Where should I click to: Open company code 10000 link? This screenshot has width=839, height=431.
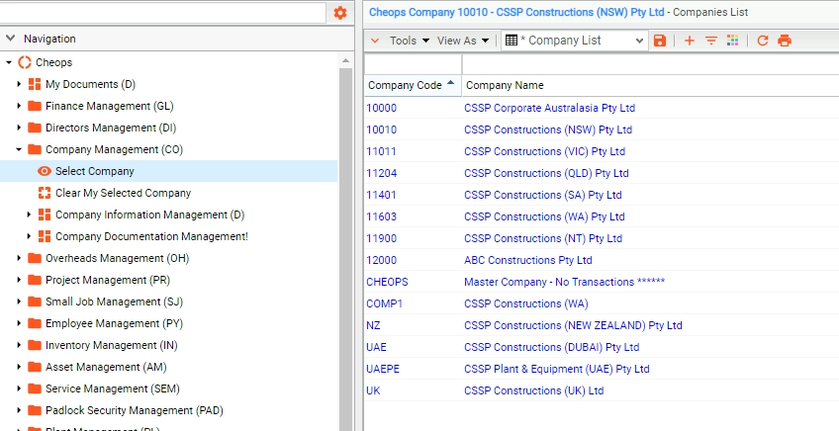382,108
